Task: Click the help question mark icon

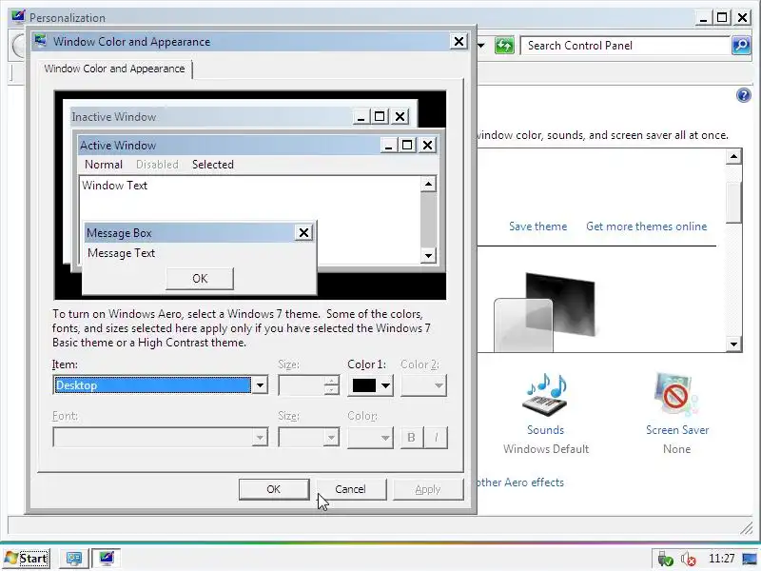Action: point(743,95)
